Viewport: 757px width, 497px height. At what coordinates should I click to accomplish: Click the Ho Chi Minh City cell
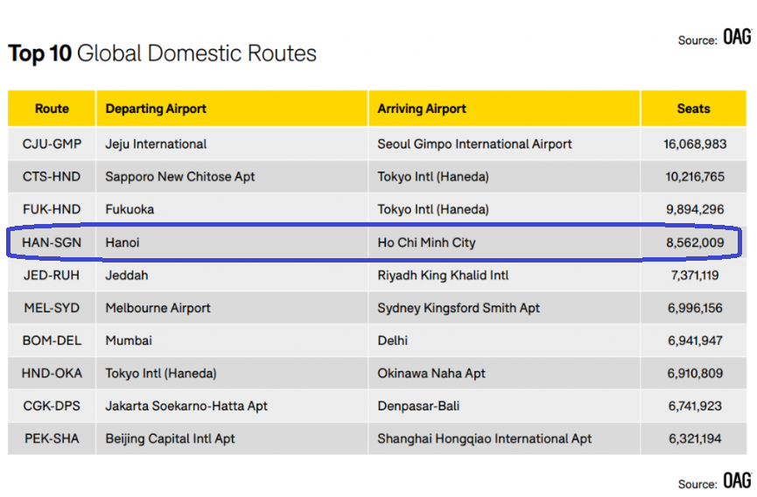click(x=426, y=242)
